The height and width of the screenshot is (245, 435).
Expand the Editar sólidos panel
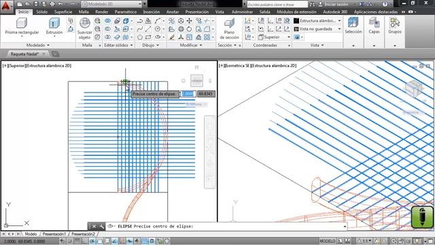[118, 45]
